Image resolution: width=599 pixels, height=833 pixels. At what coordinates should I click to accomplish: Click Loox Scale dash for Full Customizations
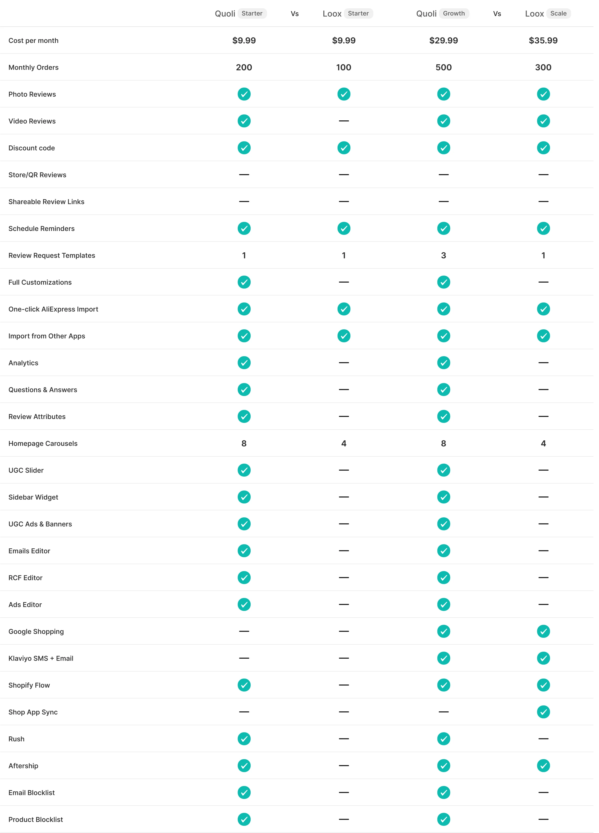(x=543, y=282)
